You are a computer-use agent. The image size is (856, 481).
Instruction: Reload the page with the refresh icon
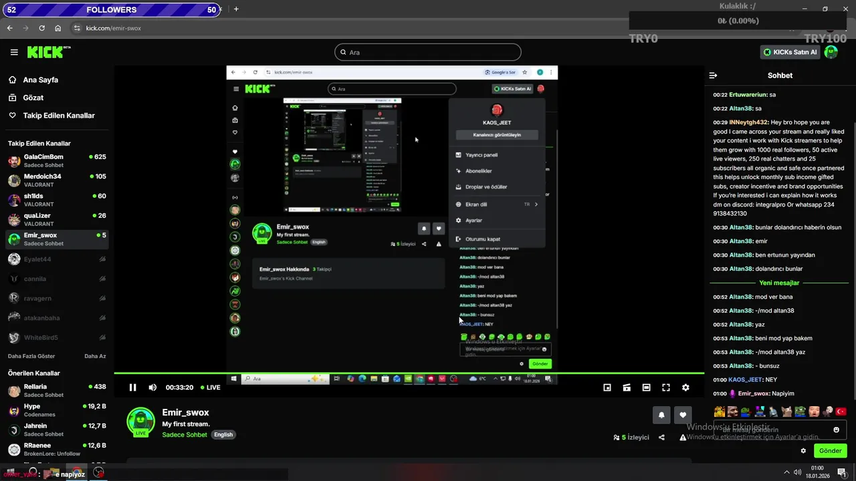(41, 28)
